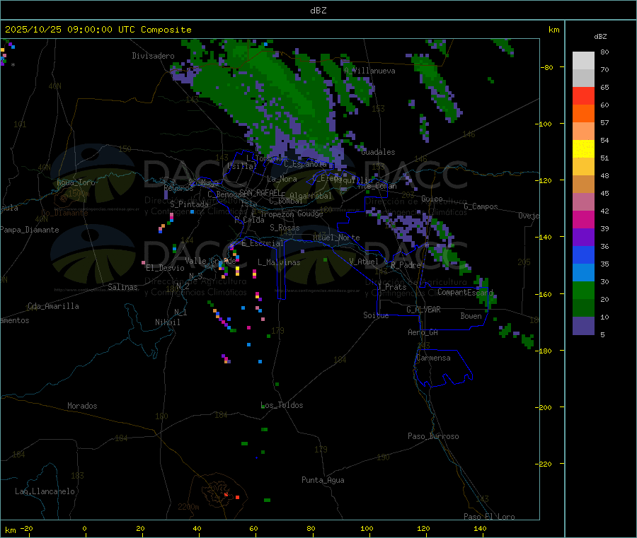Screen dimensions: 637x538
Task: Click the blue 35-36 dBZ legend swatch
Action: [583, 255]
